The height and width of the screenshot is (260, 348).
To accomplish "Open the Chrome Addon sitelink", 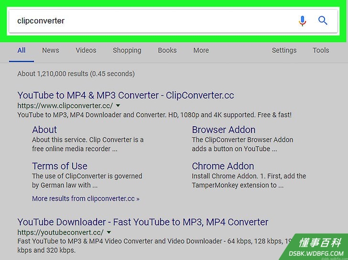I will coord(223,166).
